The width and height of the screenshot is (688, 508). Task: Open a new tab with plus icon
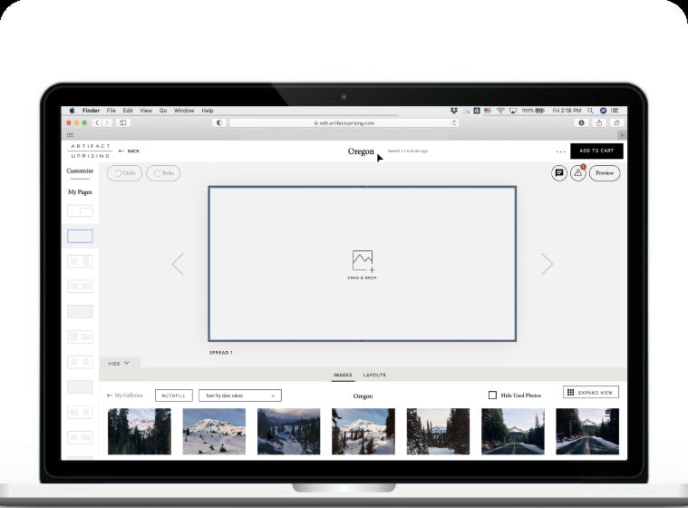(622, 135)
